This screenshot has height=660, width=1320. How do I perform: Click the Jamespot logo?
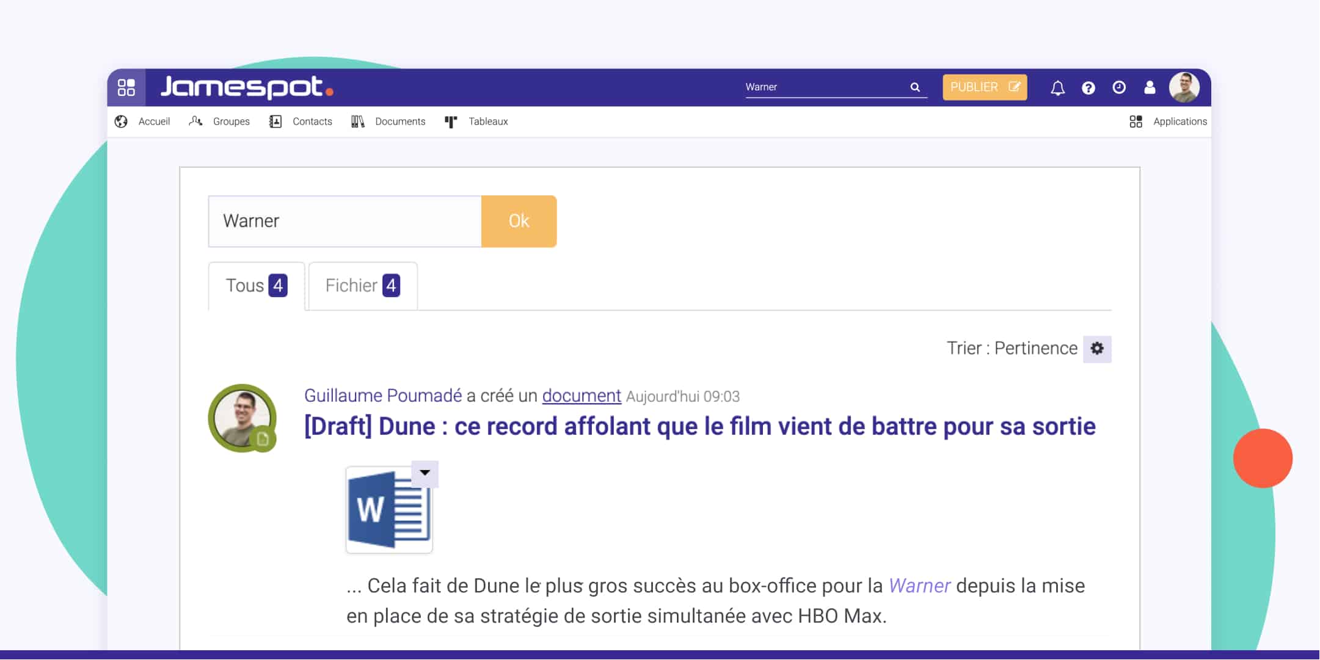[247, 87]
